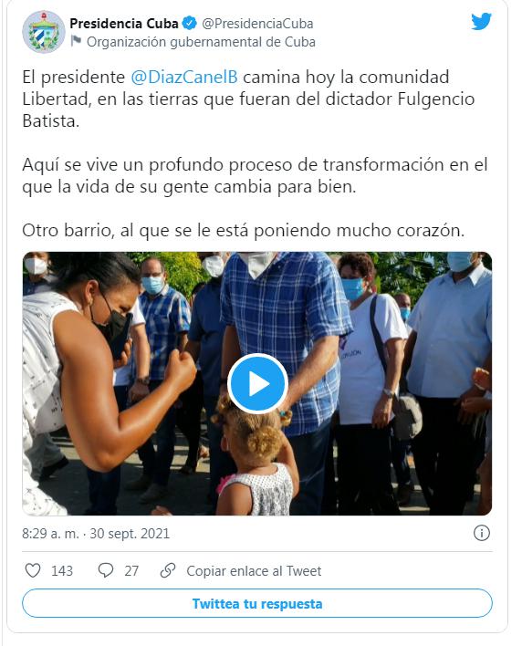Click the government organization flag icon
Viewport: 522px width, 646px height.
coord(77,41)
